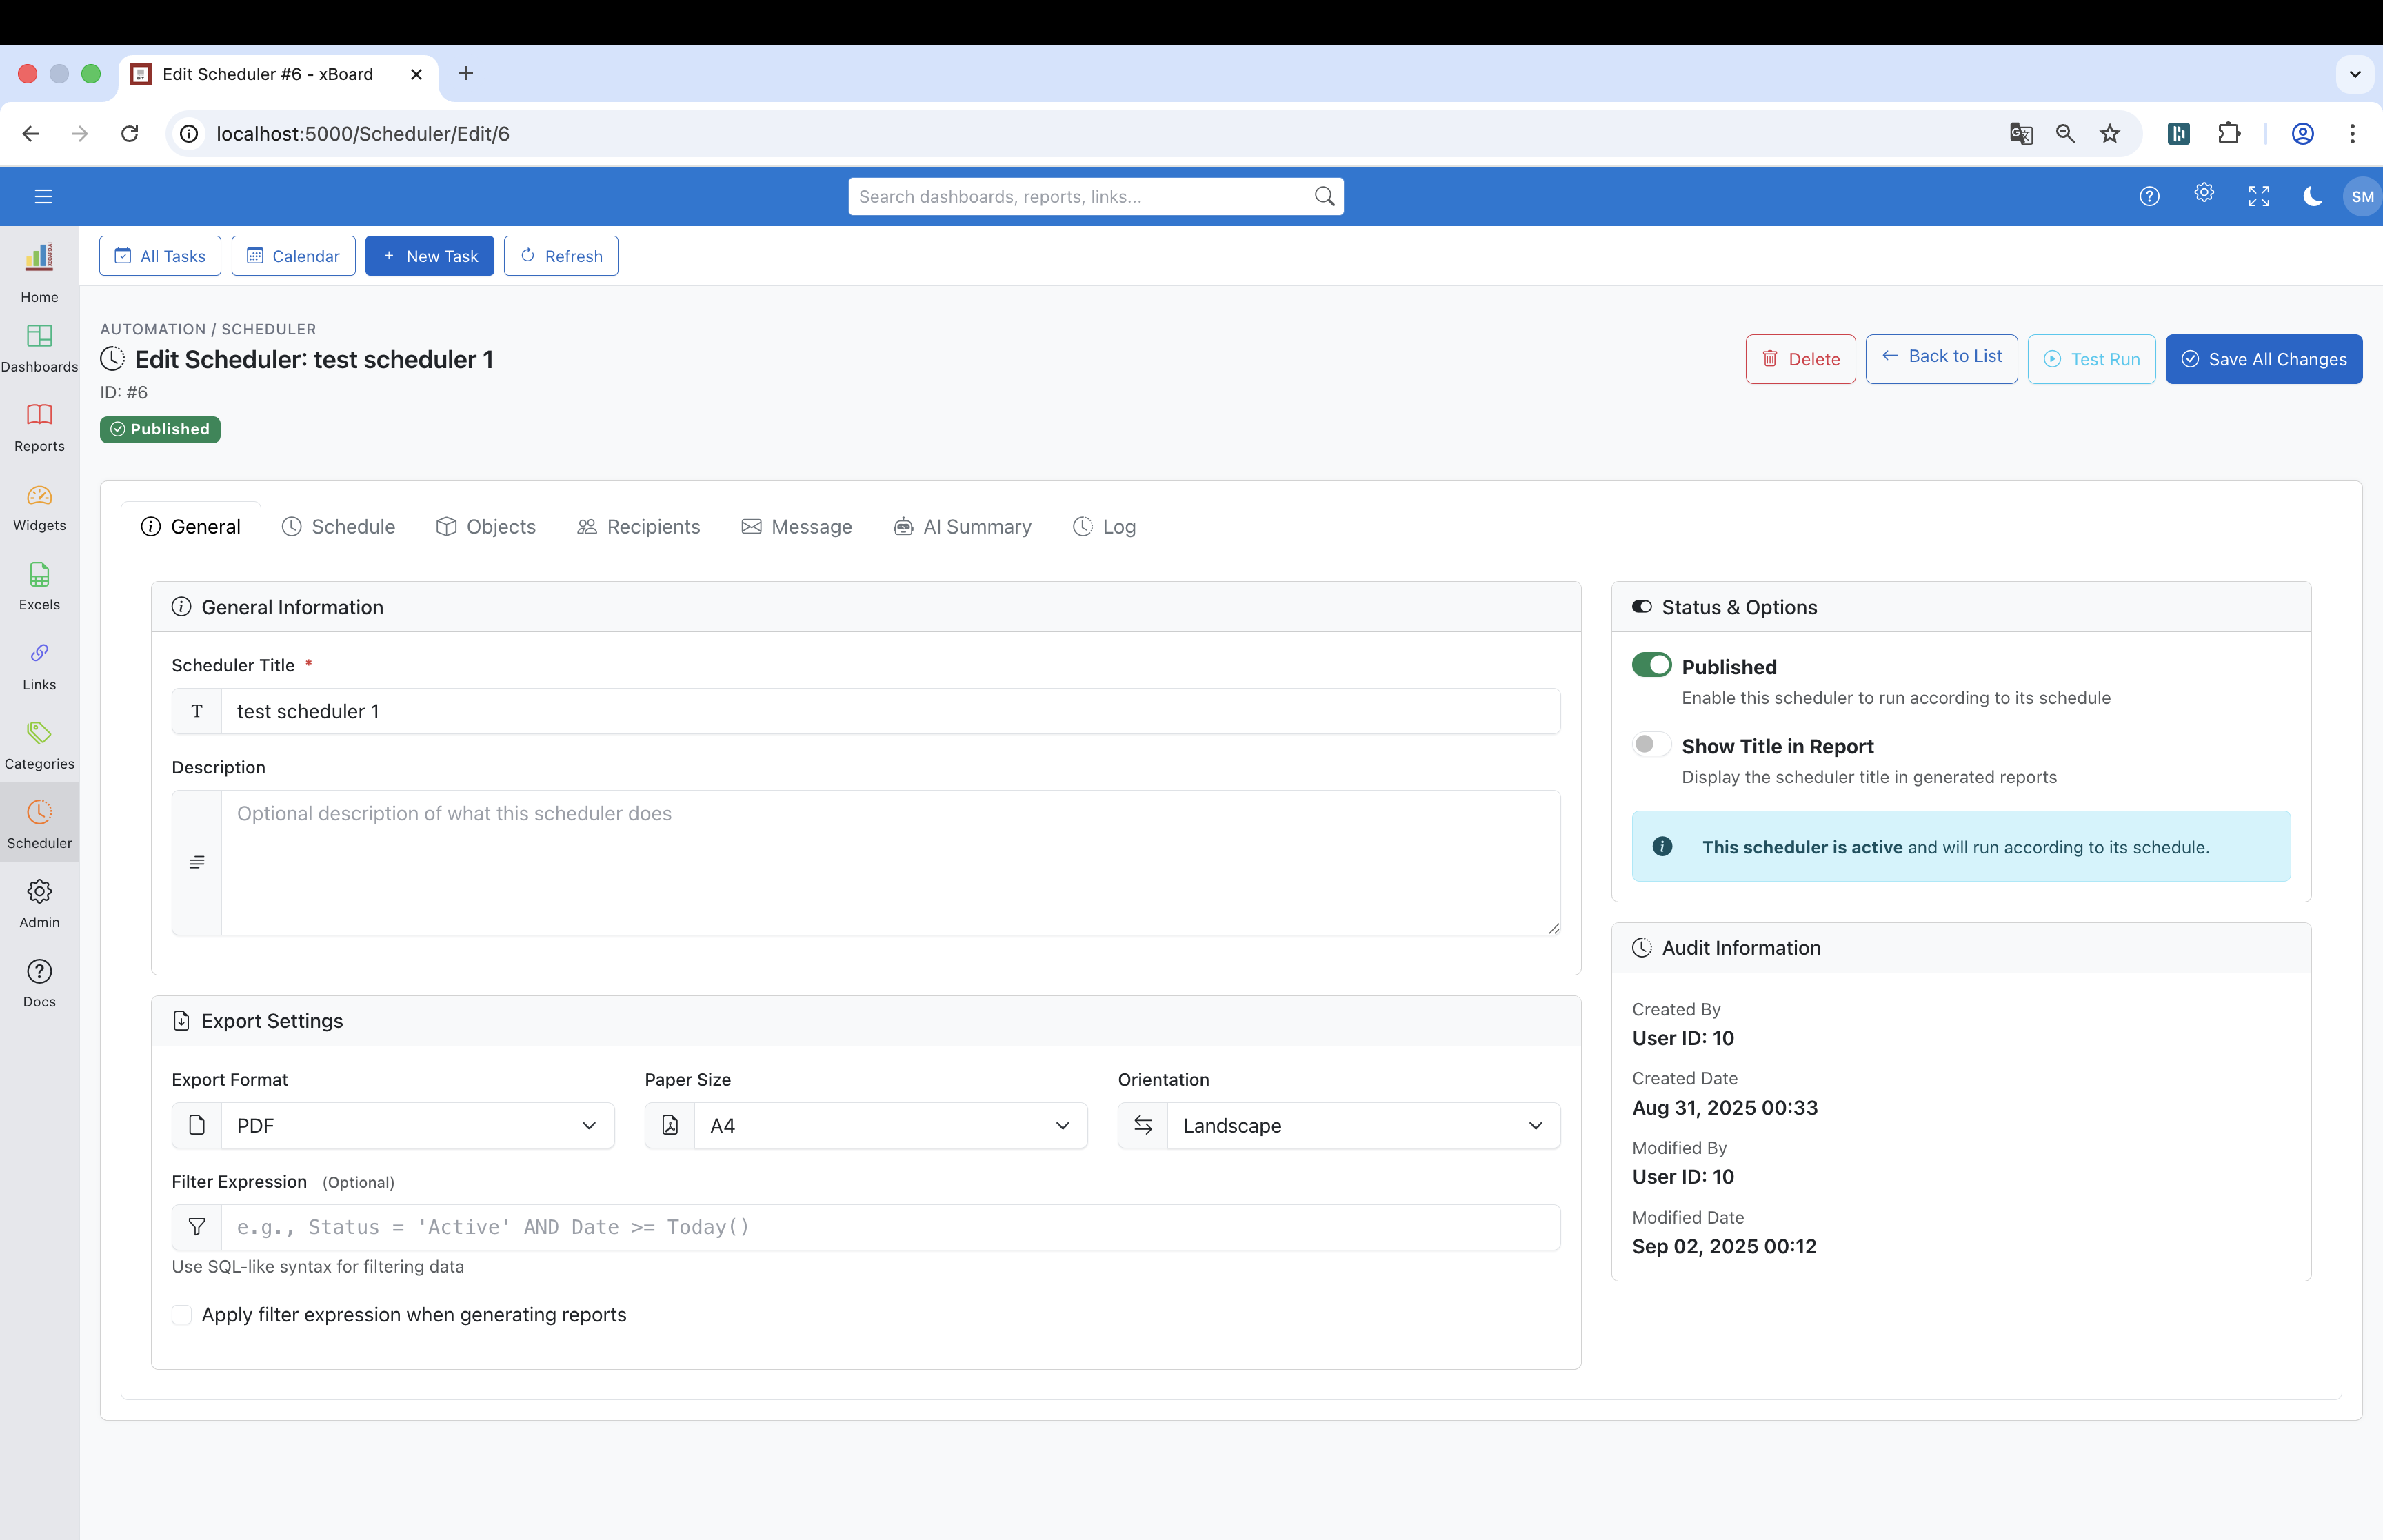Switch to dark mode moon icon
This screenshot has height=1540, width=2383.
tap(2312, 196)
